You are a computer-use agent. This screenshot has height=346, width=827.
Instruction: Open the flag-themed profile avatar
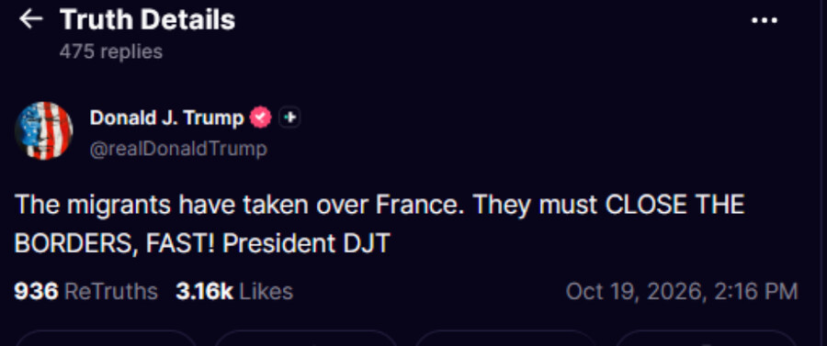[44, 130]
